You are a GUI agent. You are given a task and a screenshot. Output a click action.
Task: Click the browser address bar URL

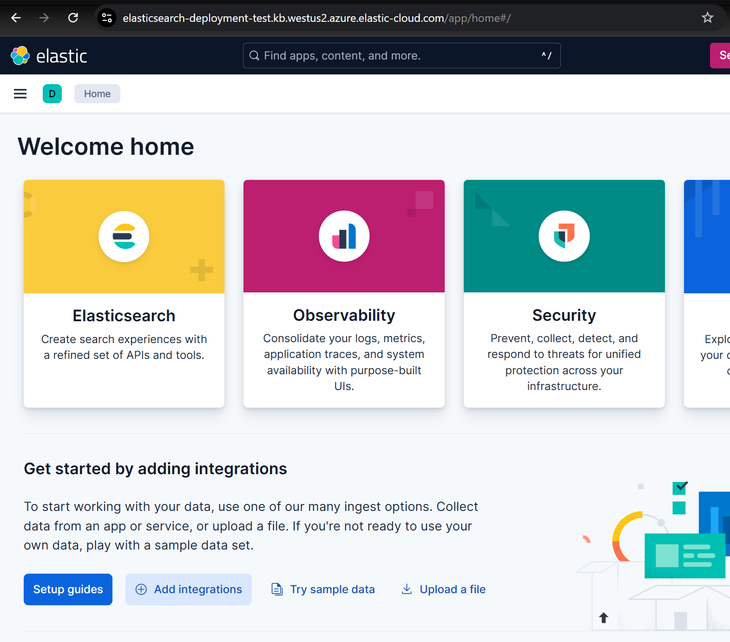click(x=317, y=18)
